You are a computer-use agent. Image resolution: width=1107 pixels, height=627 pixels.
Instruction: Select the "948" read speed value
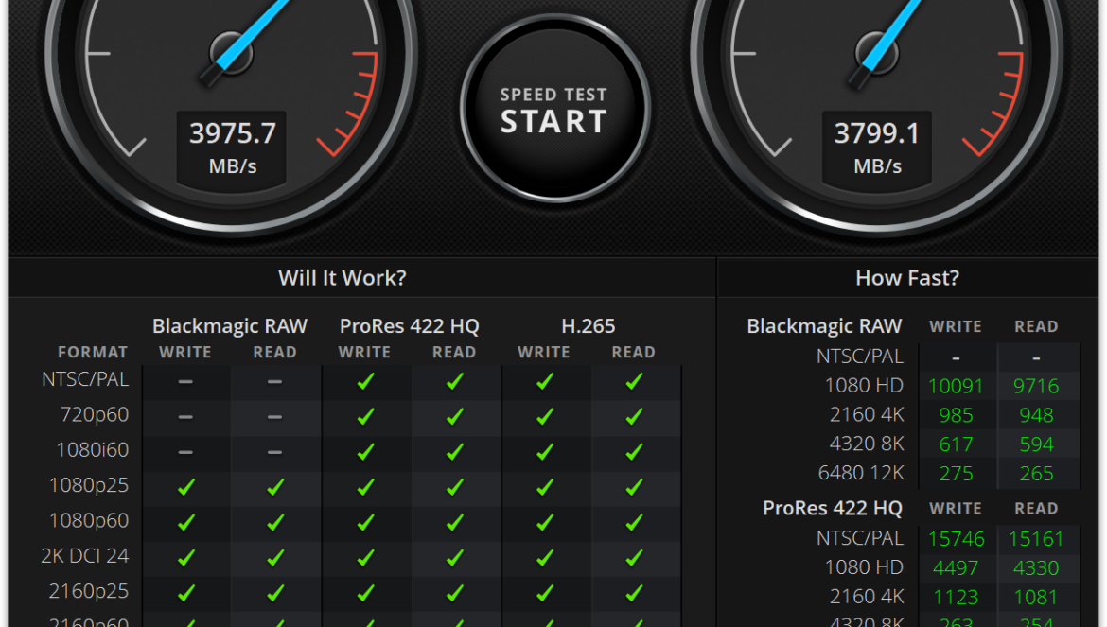point(1036,415)
